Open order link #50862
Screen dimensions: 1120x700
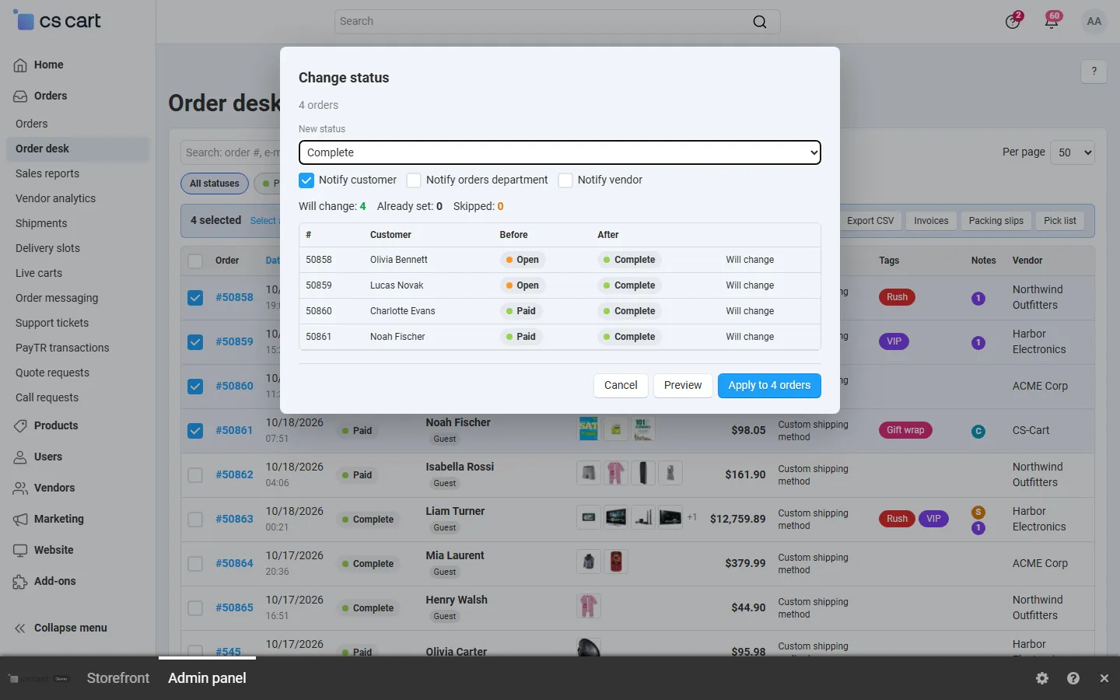pos(234,474)
